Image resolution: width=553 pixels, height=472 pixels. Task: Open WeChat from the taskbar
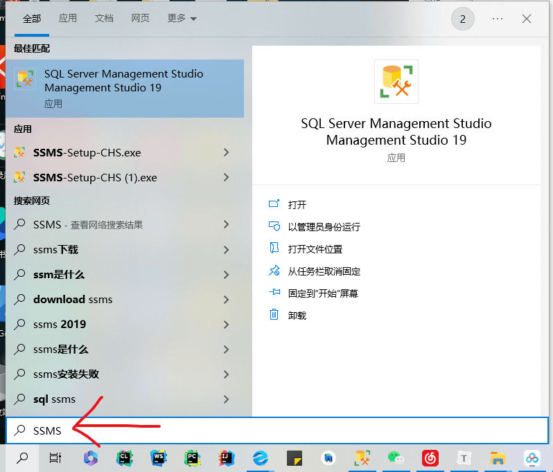[396, 458]
